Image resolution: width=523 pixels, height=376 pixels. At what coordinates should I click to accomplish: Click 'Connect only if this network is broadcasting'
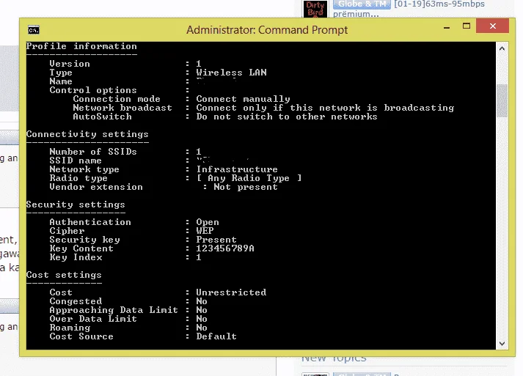click(x=325, y=108)
